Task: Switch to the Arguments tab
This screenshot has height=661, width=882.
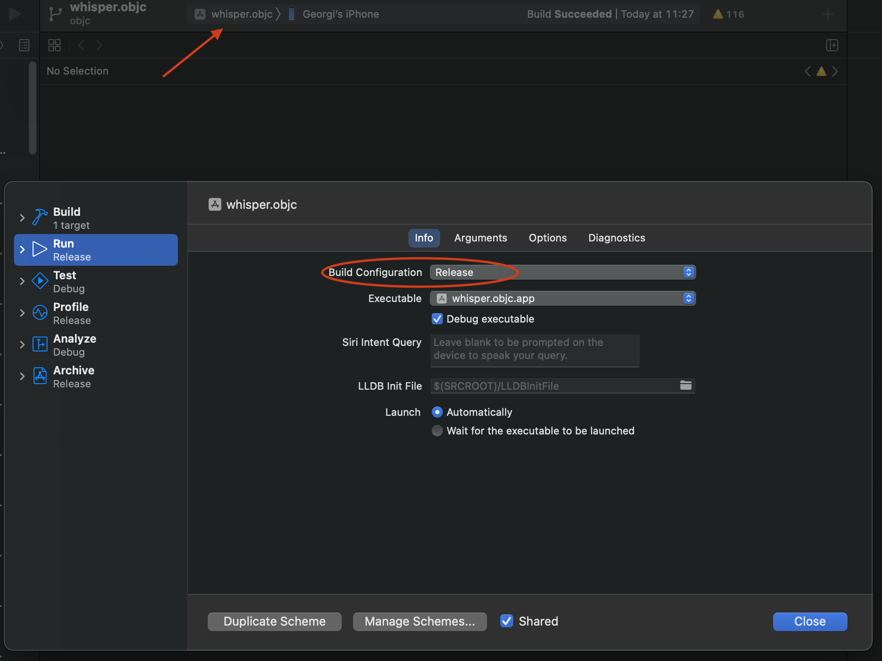Action: pos(481,238)
